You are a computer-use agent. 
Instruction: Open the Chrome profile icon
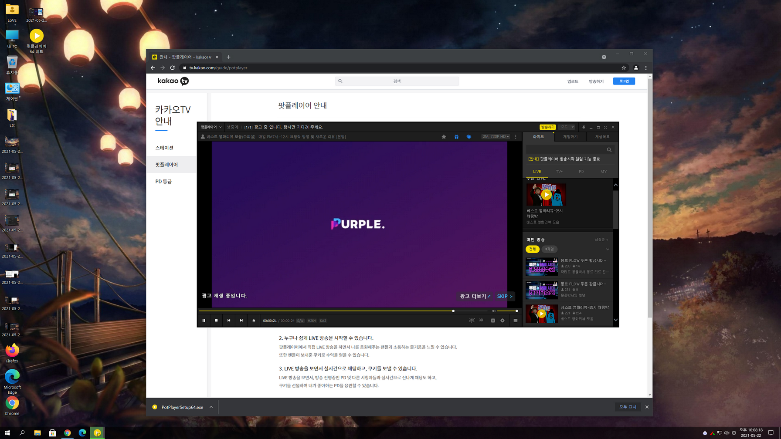636,68
